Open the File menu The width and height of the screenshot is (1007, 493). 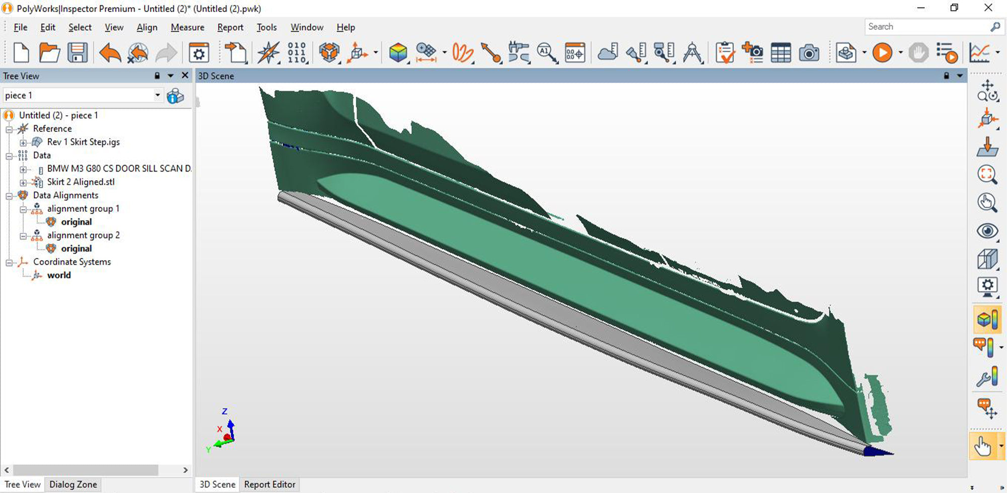(x=21, y=27)
